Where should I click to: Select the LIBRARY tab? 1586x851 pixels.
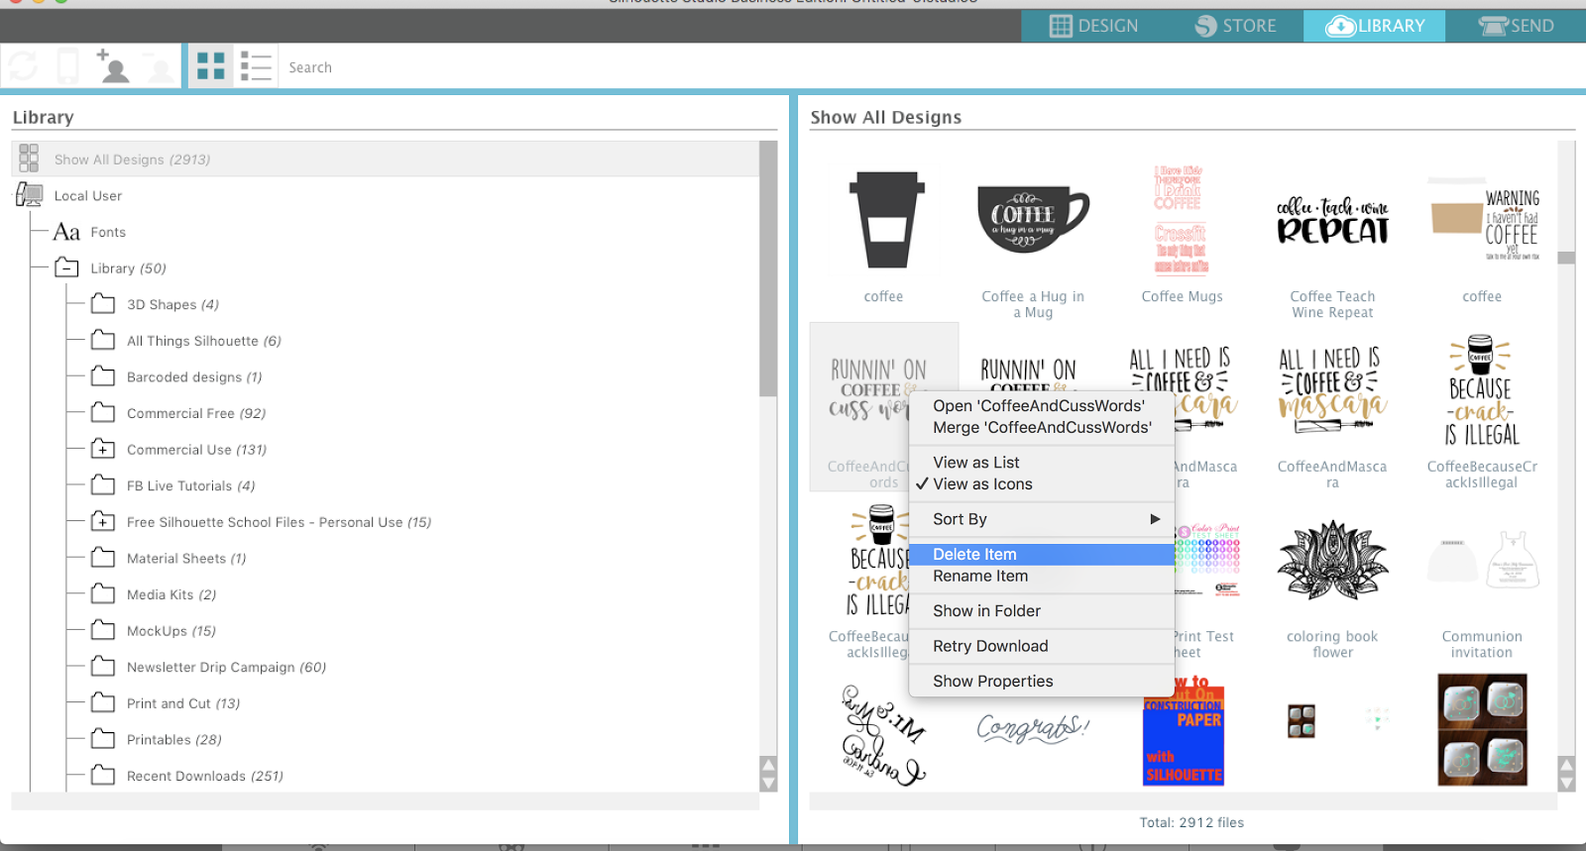pos(1374,26)
